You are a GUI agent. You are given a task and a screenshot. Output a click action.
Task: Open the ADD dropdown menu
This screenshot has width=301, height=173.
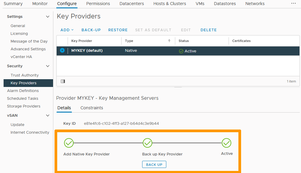(67, 30)
